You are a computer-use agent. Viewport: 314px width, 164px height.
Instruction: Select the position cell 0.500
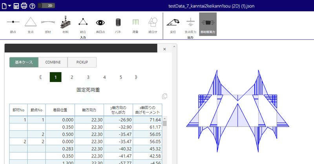[x=60, y=134]
